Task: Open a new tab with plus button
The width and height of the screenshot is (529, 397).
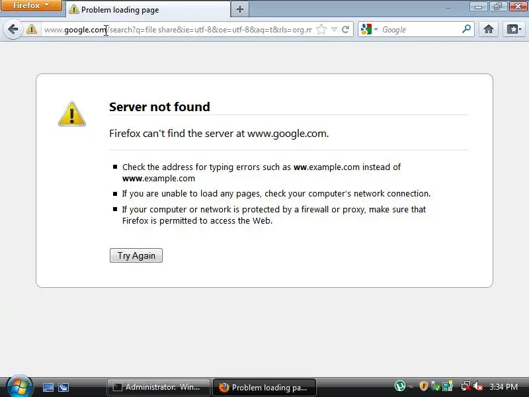Action: tap(240, 9)
